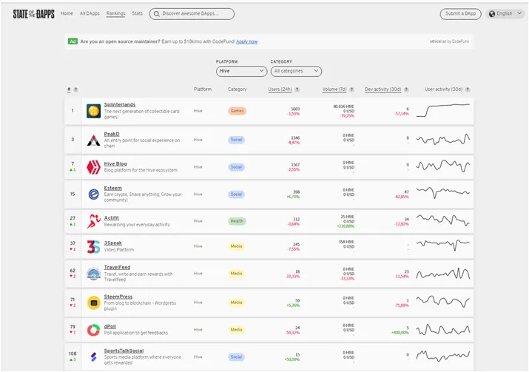Click the Apply now ad link
The width and height of the screenshot is (529, 372).
[246, 41]
